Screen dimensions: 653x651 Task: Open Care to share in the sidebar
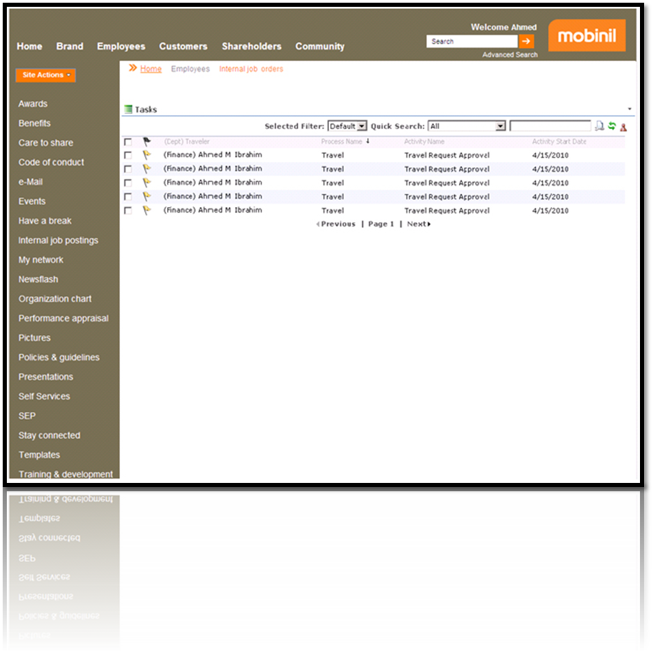46,143
